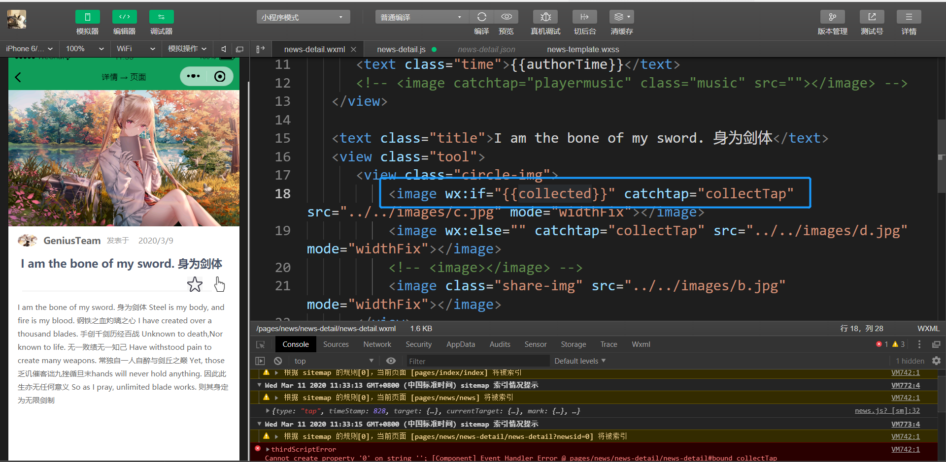This screenshot has height=462, width=946.
Task: Toggle the 调试器 debugger panel
Action: click(161, 17)
